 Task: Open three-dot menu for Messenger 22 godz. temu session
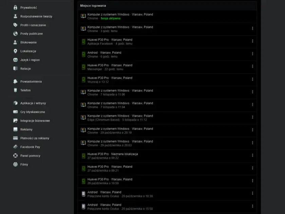(252, 67)
